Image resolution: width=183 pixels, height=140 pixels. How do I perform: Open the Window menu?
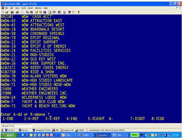38,8
